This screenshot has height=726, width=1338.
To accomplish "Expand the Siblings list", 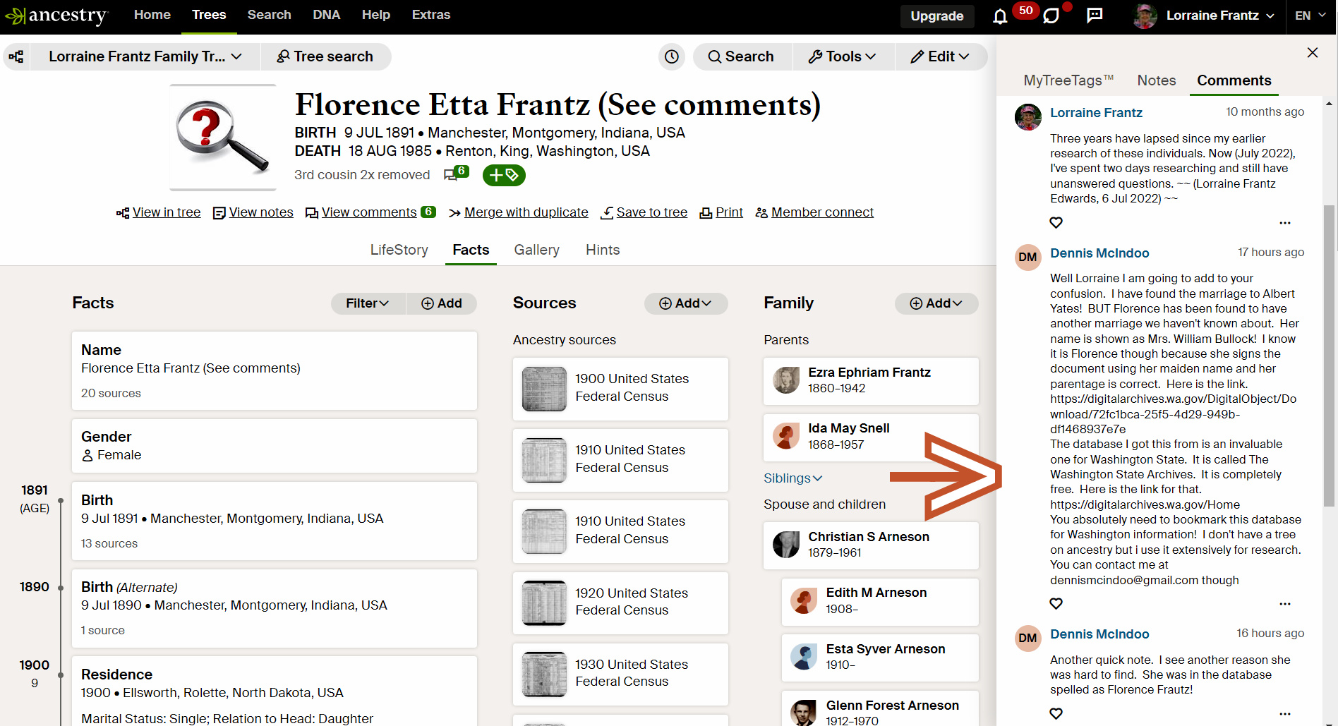I will coord(792,478).
